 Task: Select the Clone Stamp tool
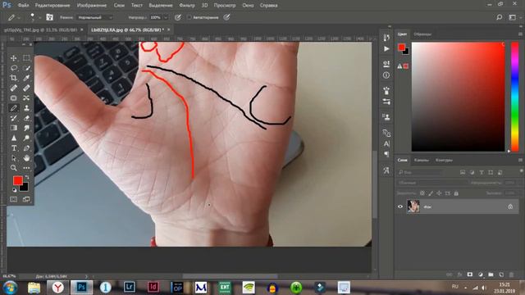(x=26, y=108)
